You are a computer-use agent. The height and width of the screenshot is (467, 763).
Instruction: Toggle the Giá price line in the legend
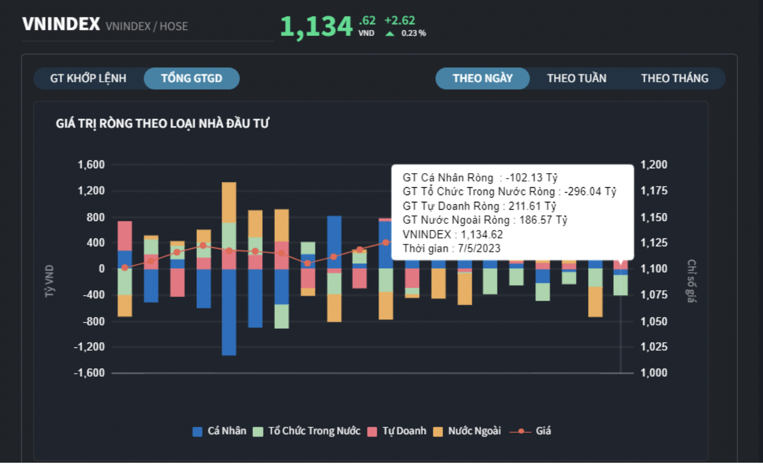click(530, 431)
